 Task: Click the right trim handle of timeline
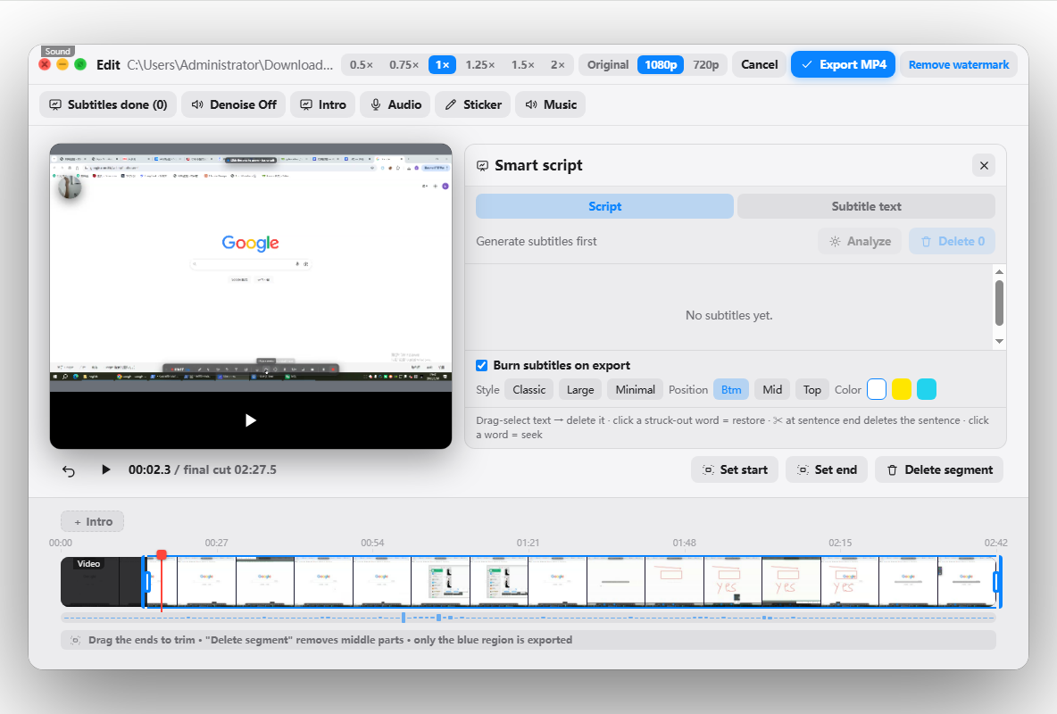[x=997, y=582]
